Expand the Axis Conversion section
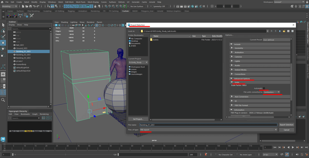The width and height of the screenshot is (309, 158). tap(241, 97)
